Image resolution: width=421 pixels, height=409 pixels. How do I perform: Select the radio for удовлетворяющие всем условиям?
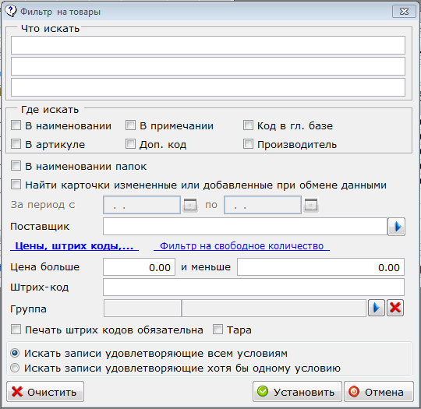[x=15, y=353]
